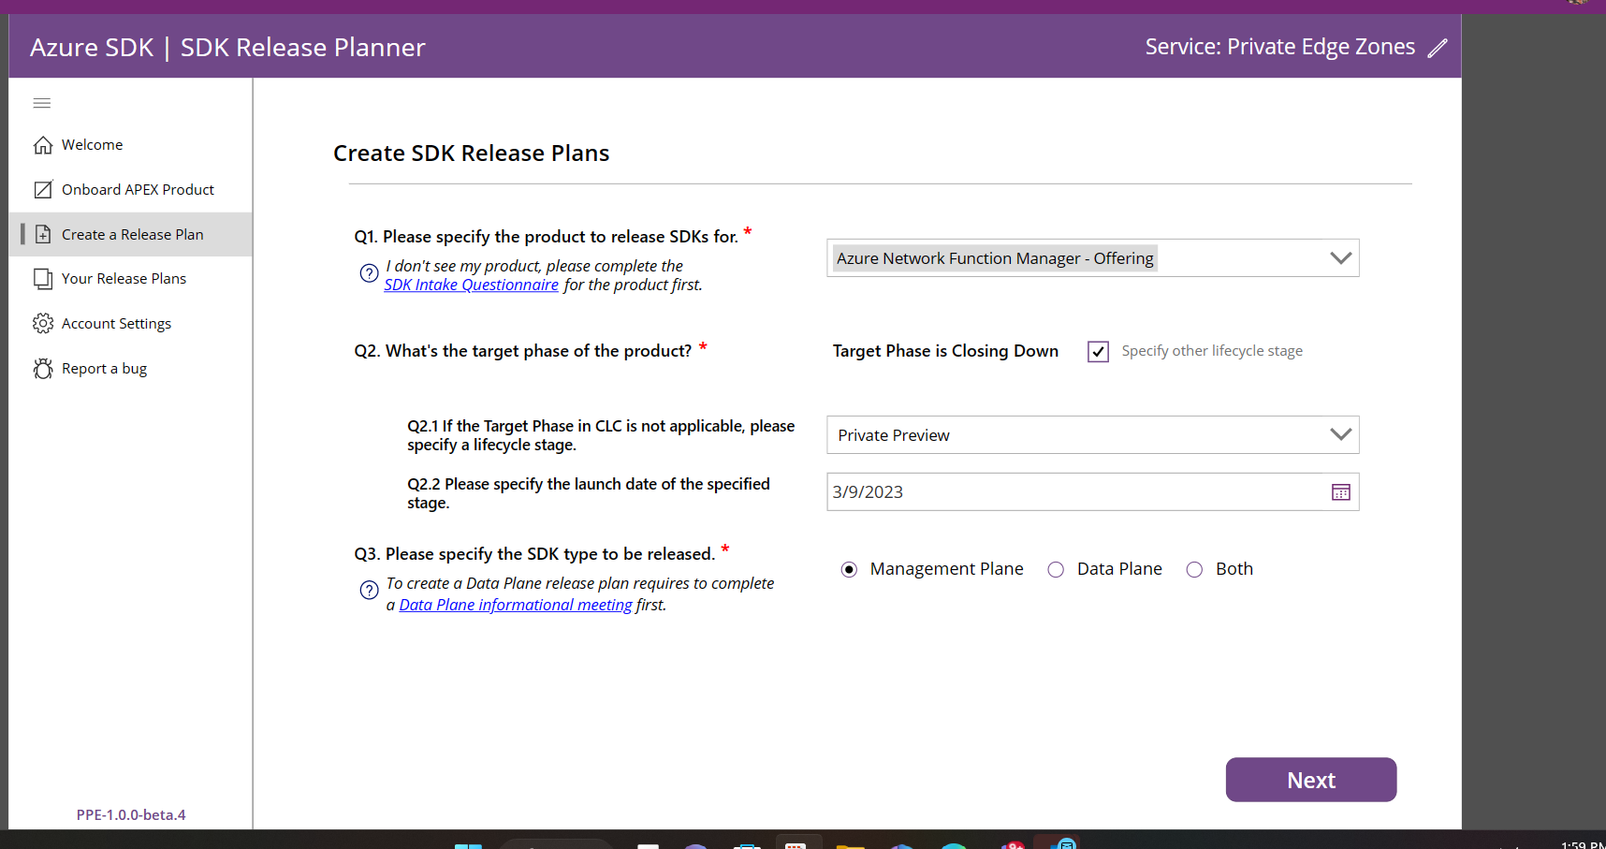Select the Data Plane radio button
1606x849 pixels.
pyautogui.click(x=1056, y=569)
